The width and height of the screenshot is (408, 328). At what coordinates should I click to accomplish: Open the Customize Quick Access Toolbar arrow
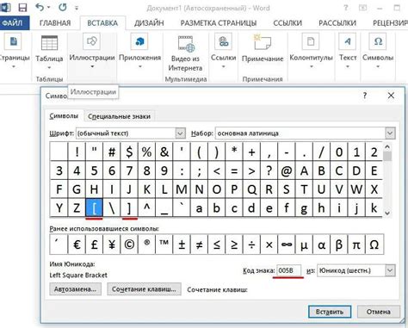(x=77, y=8)
